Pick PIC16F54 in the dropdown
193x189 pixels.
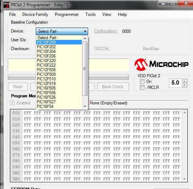tap(59, 106)
